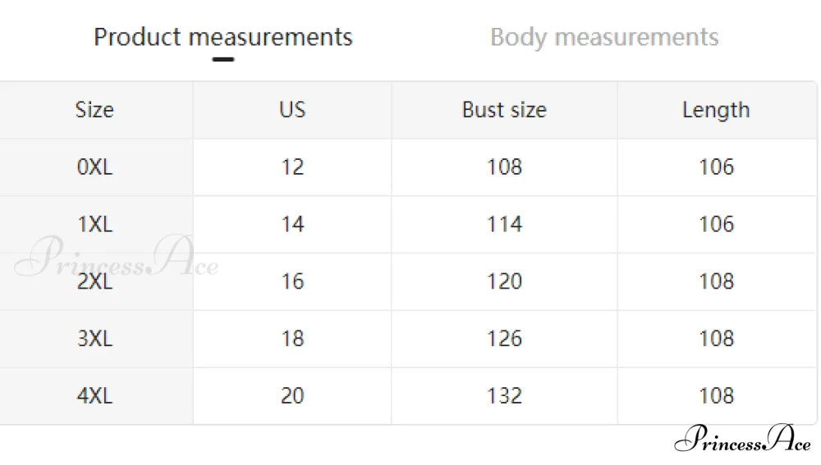Click the Bust size column header
Image resolution: width=821 pixels, height=465 pixels.
click(x=504, y=110)
